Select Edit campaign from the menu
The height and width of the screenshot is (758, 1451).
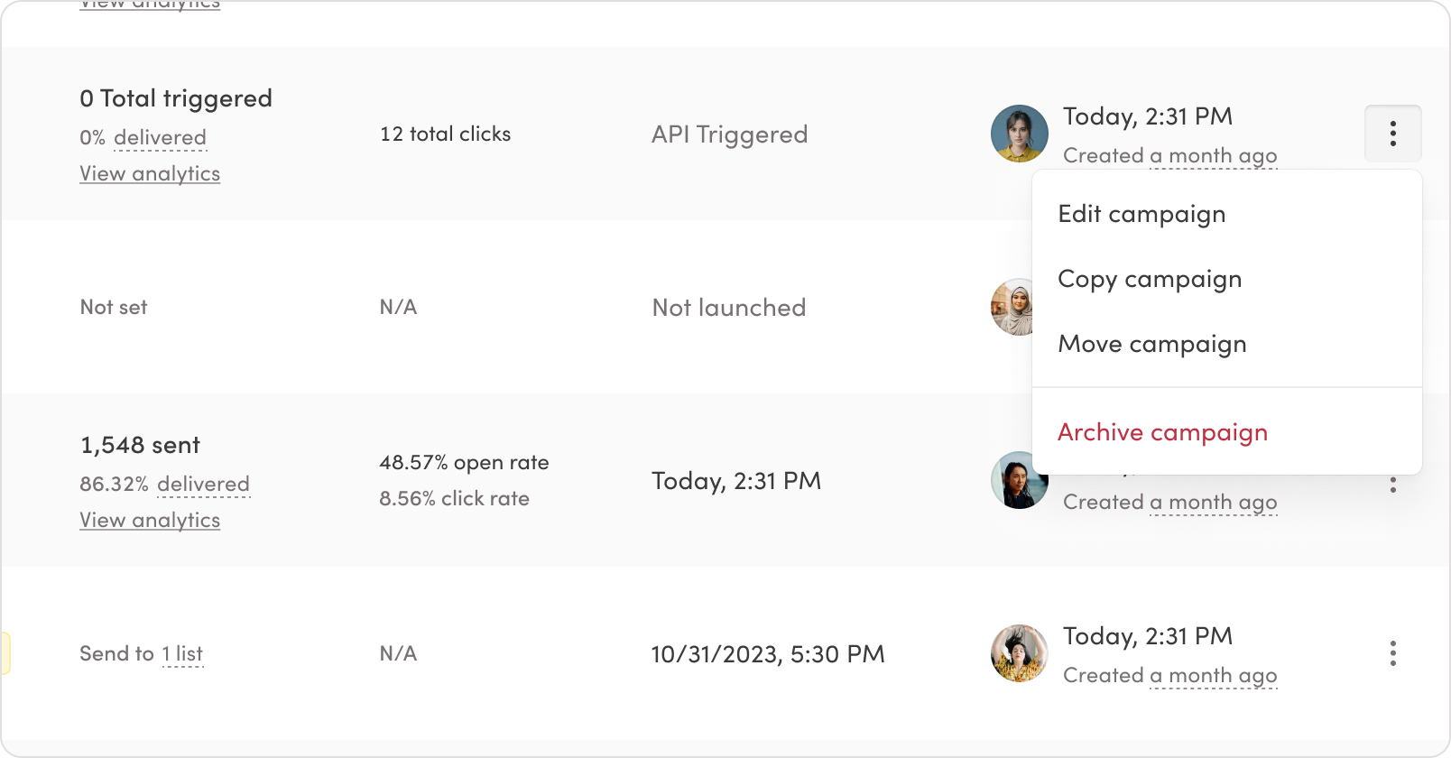click(x=1141, y=214)
